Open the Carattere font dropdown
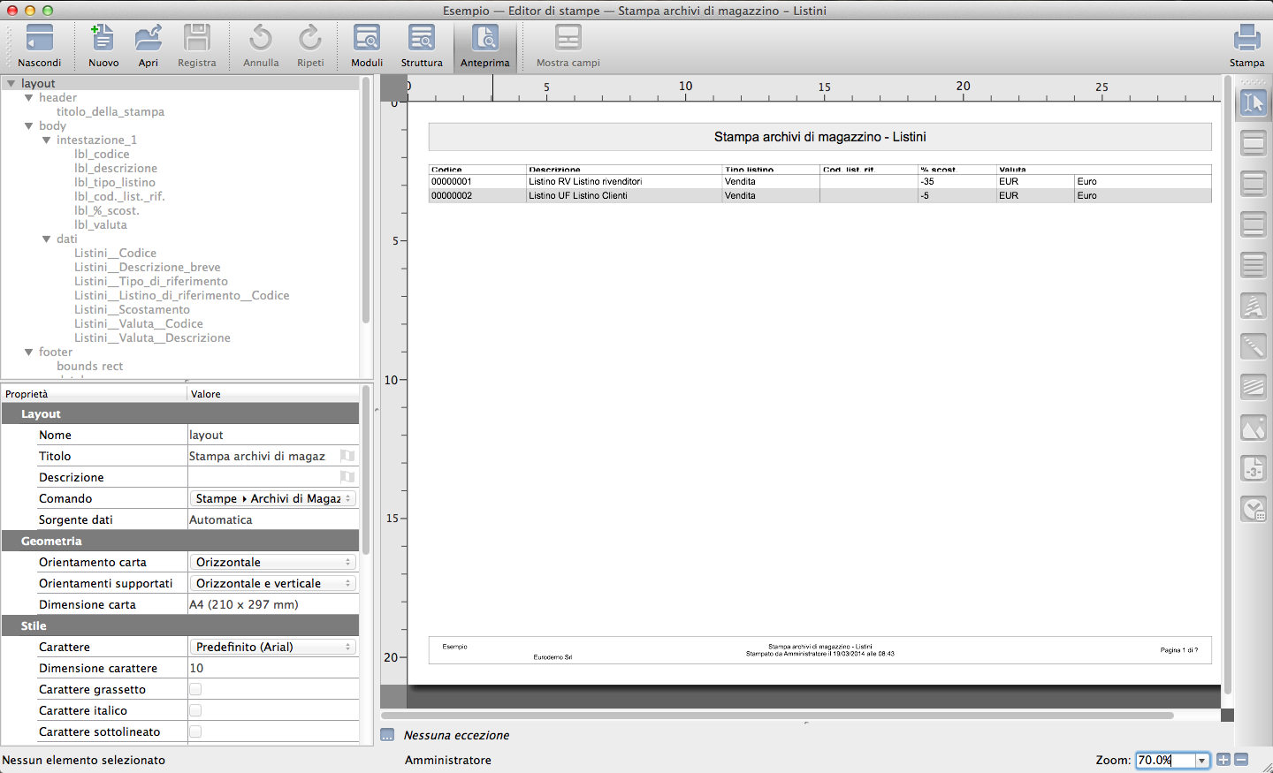Screen dimensions: 1273x773 [x=273, y=647]
